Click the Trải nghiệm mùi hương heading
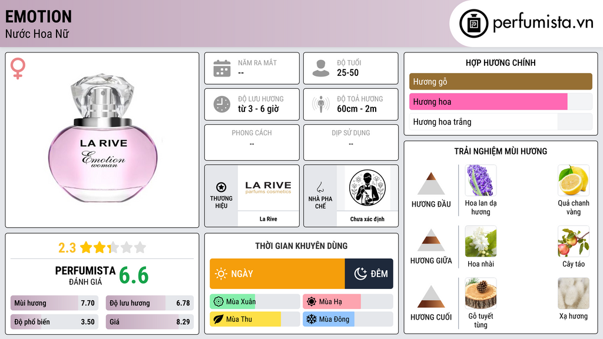 click(501, 151)
